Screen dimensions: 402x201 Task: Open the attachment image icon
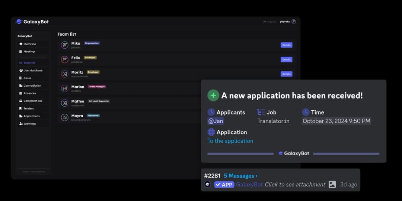coord(332,184)
